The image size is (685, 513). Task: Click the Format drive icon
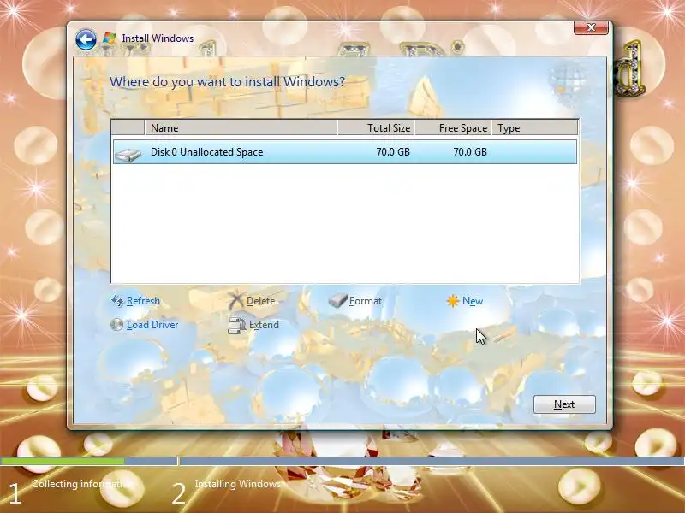click(337, 300)
